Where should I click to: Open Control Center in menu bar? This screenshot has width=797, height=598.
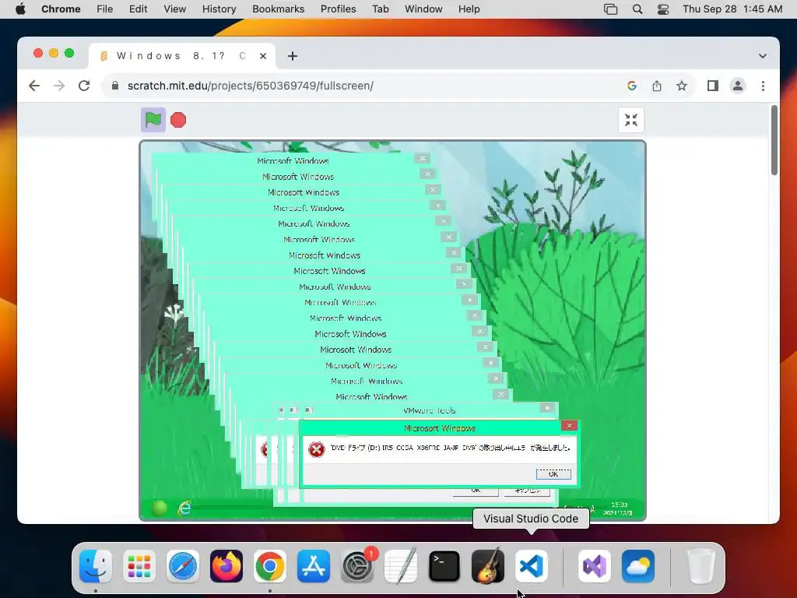tap(663, 9)
